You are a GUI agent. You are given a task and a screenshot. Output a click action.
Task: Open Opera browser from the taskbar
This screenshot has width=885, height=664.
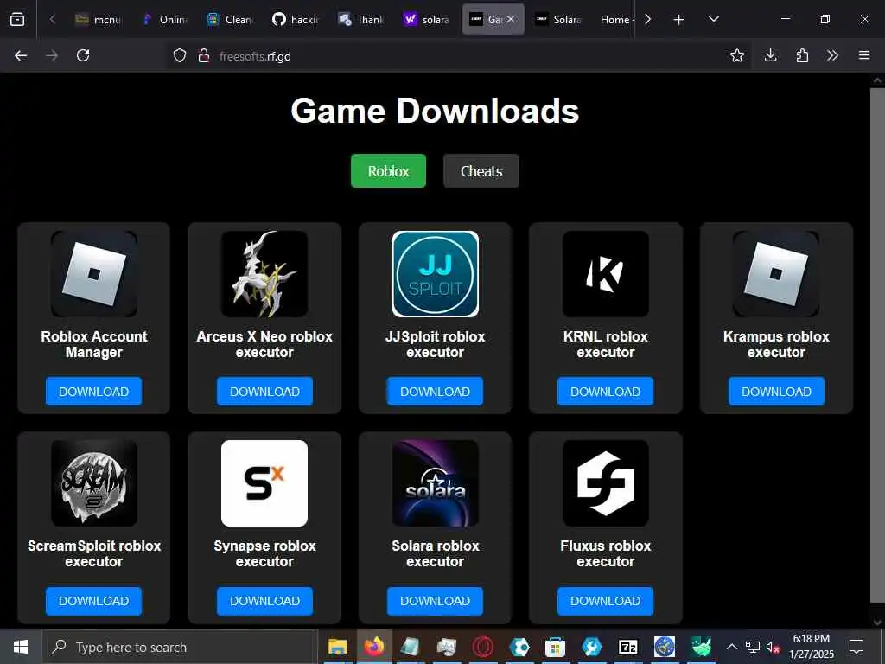pos(483,647)
